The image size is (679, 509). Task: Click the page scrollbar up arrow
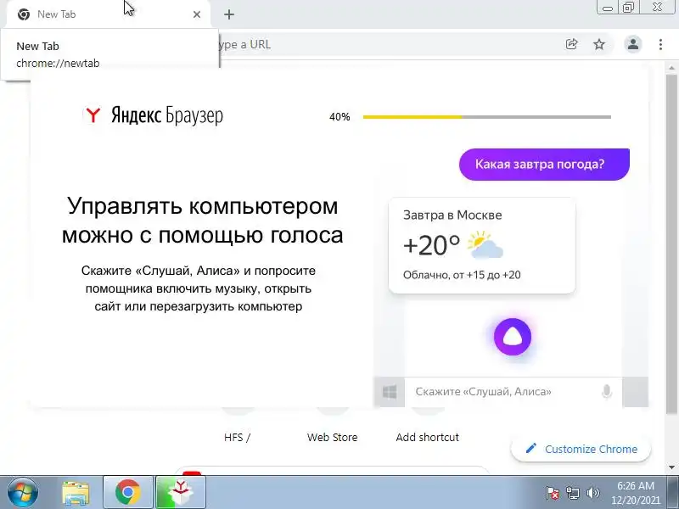pos(671,68)
